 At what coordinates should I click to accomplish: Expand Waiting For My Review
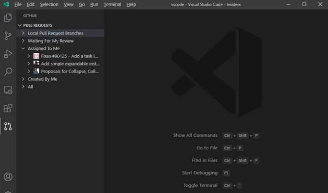pos(60,40)
